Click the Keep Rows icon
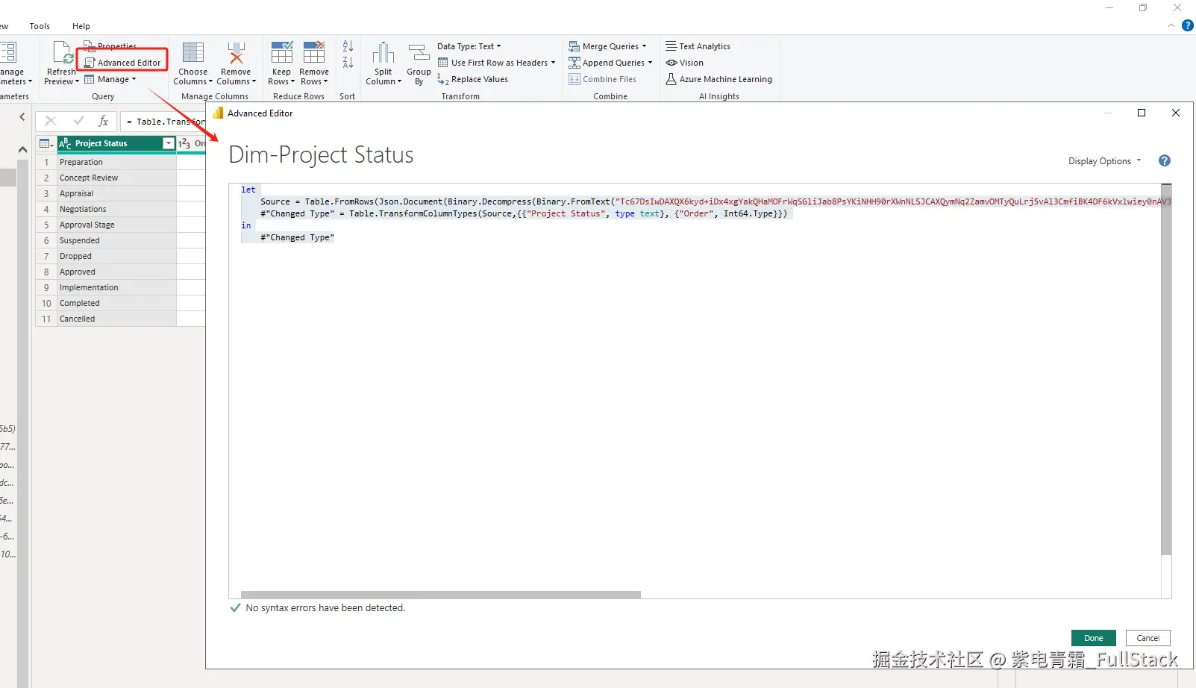 [x=281, y=53]
